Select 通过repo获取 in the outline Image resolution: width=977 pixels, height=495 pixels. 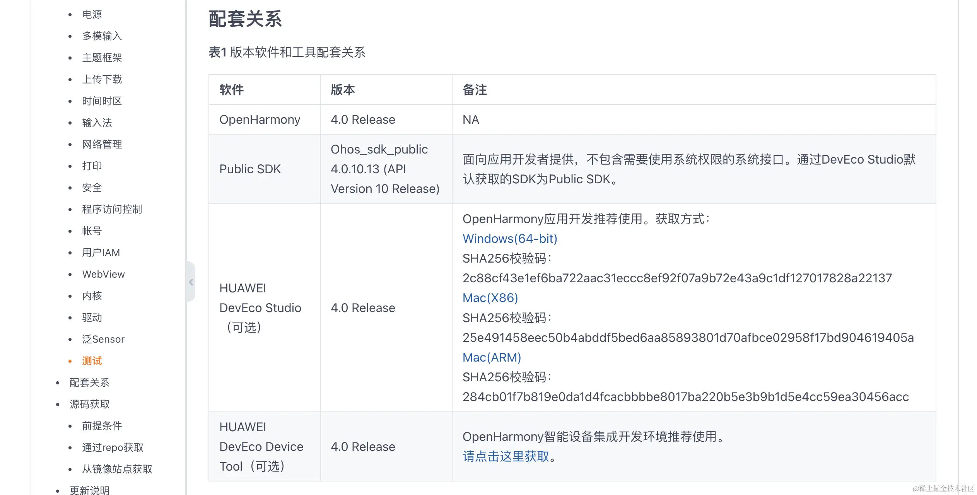113,447
